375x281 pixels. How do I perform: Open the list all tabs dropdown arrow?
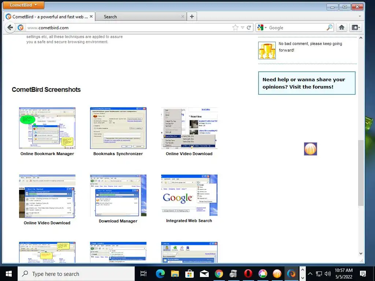[x=360, y=16]
